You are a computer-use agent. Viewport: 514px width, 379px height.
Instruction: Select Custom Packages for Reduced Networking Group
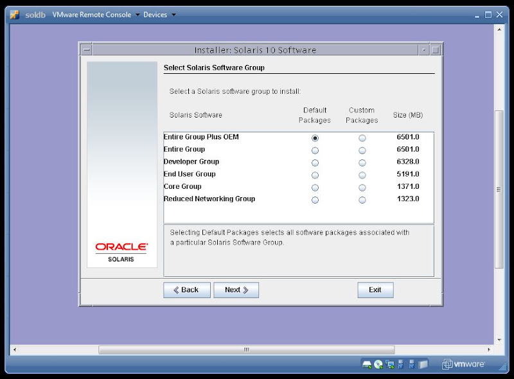click(362, 200)
